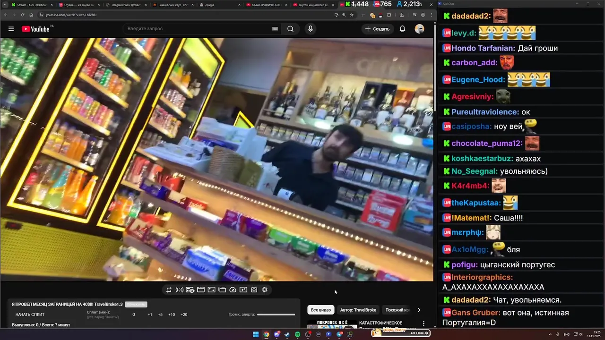Add +1 minute to split
Viewport: 605px width, 340px height.
pos(150,314)
